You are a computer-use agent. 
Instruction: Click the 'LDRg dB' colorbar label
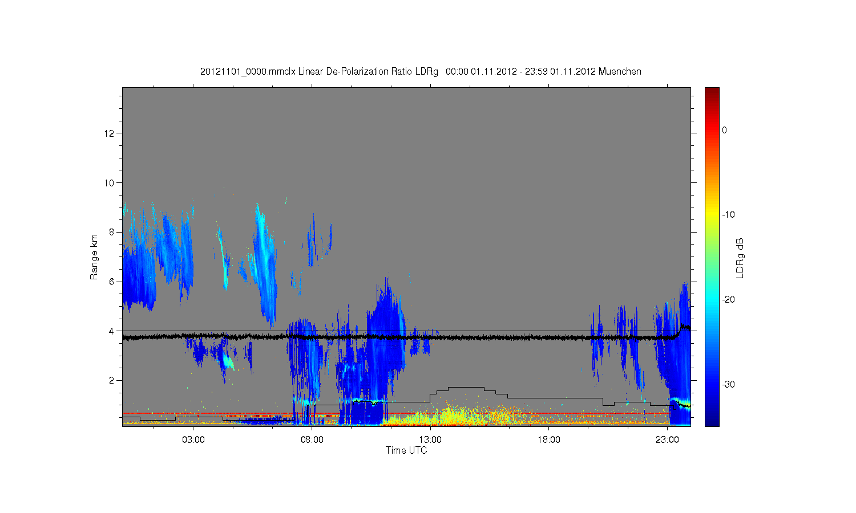(x=740, y=258)
